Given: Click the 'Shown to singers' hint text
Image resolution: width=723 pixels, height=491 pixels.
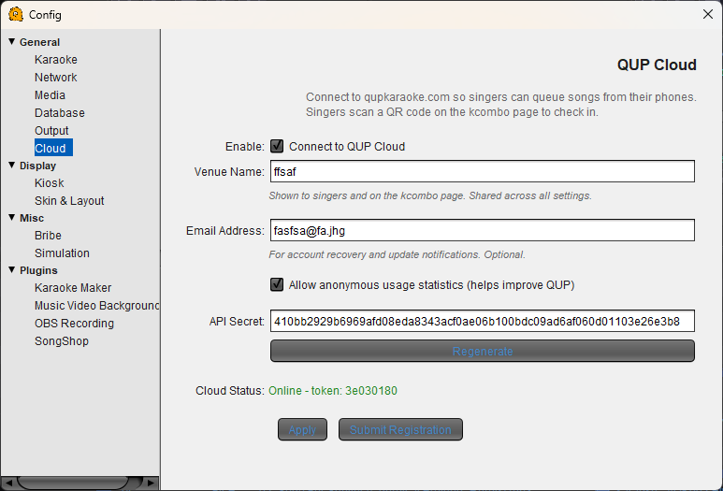Looking at the screenshot, I should click(429, 195).
